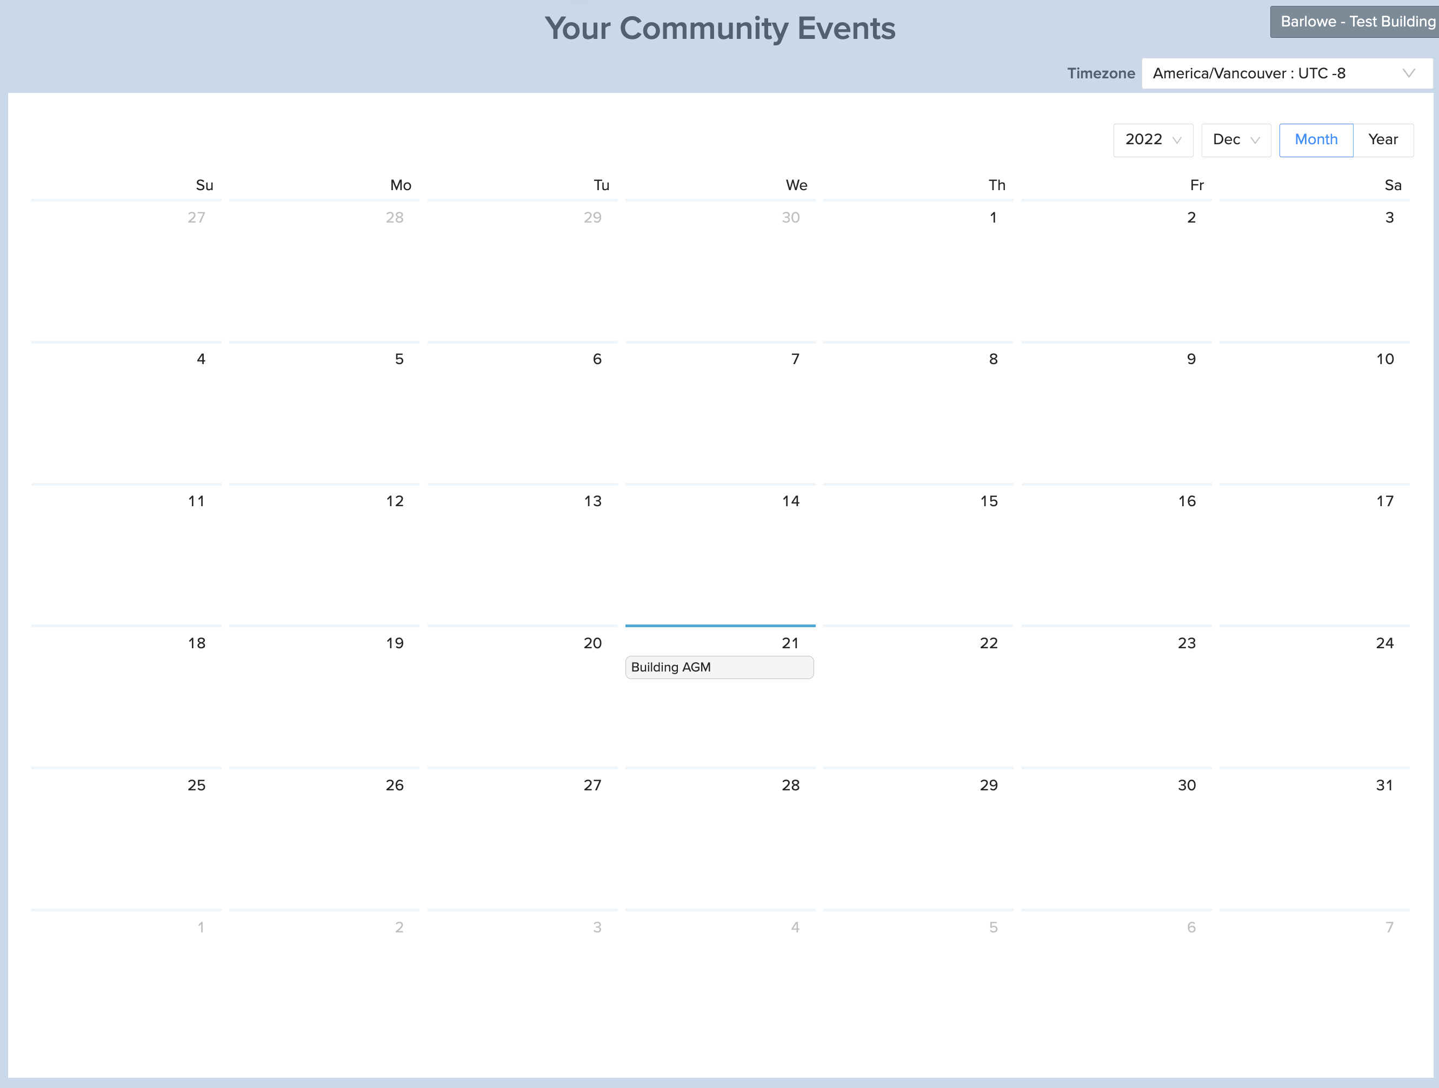
Task: Open the Dec month selector
Action: pyautogui.click(x=1235, y=140)
